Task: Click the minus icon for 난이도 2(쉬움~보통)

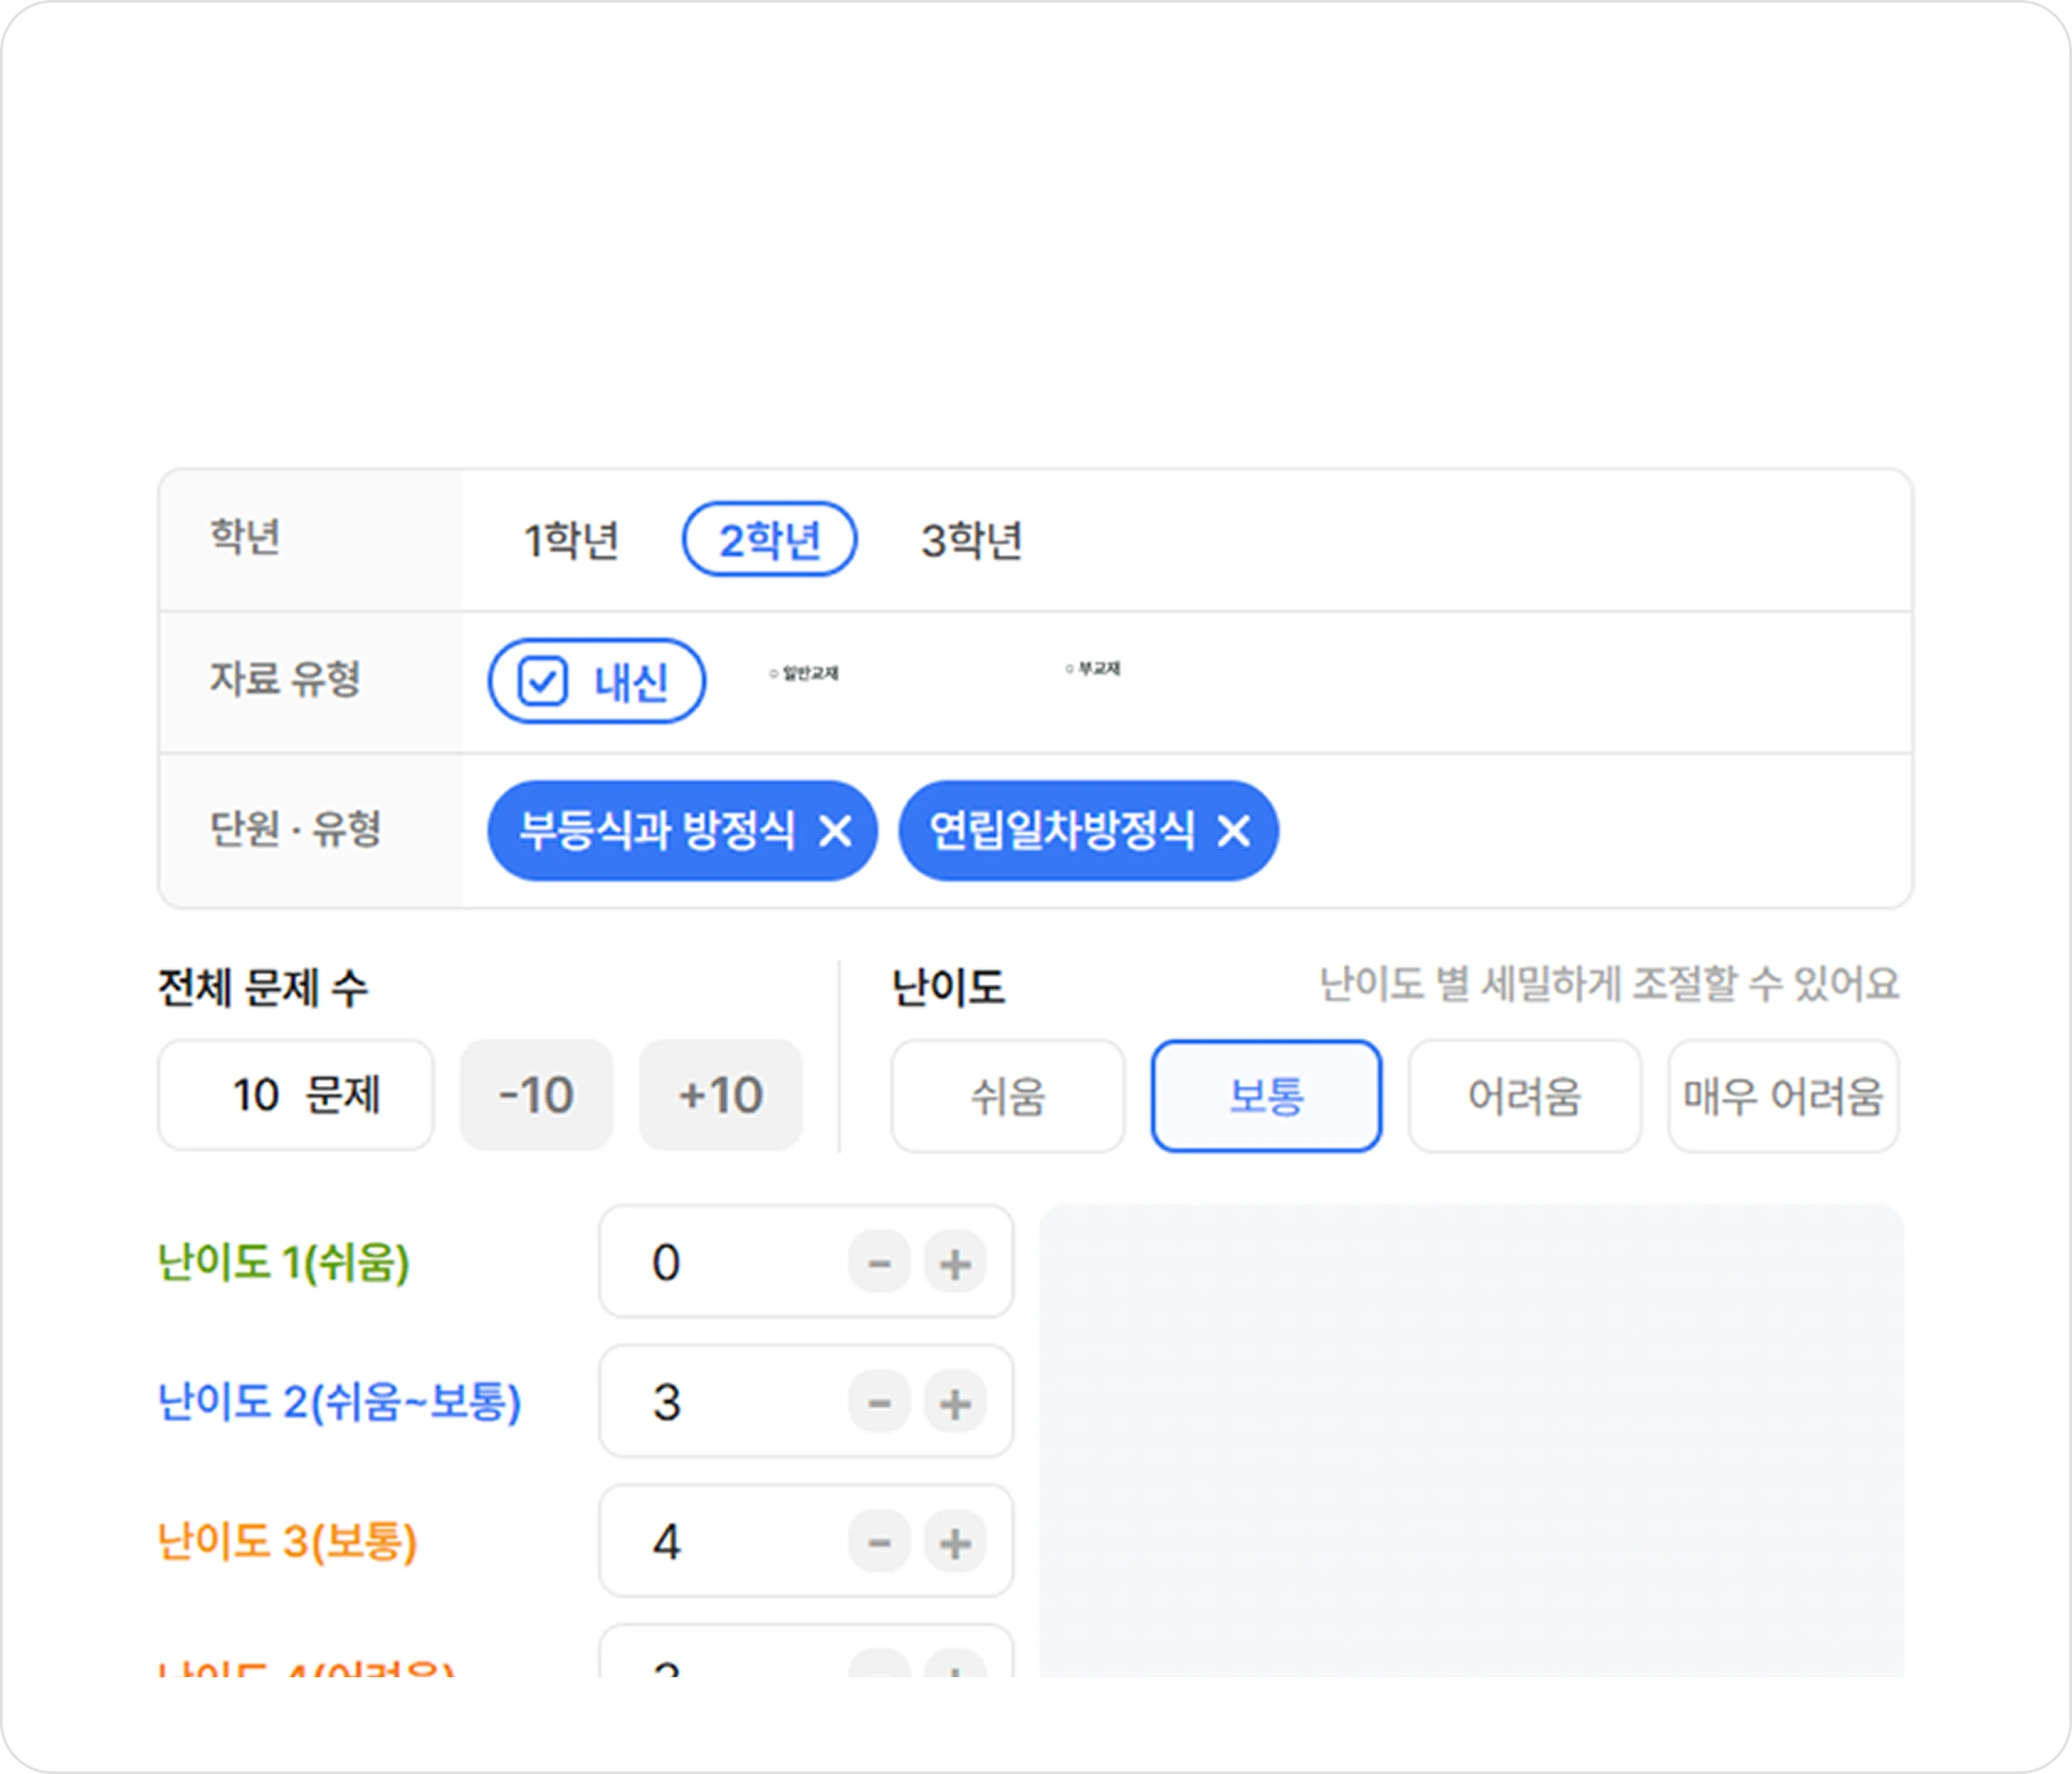Action: coord(878,1402)
